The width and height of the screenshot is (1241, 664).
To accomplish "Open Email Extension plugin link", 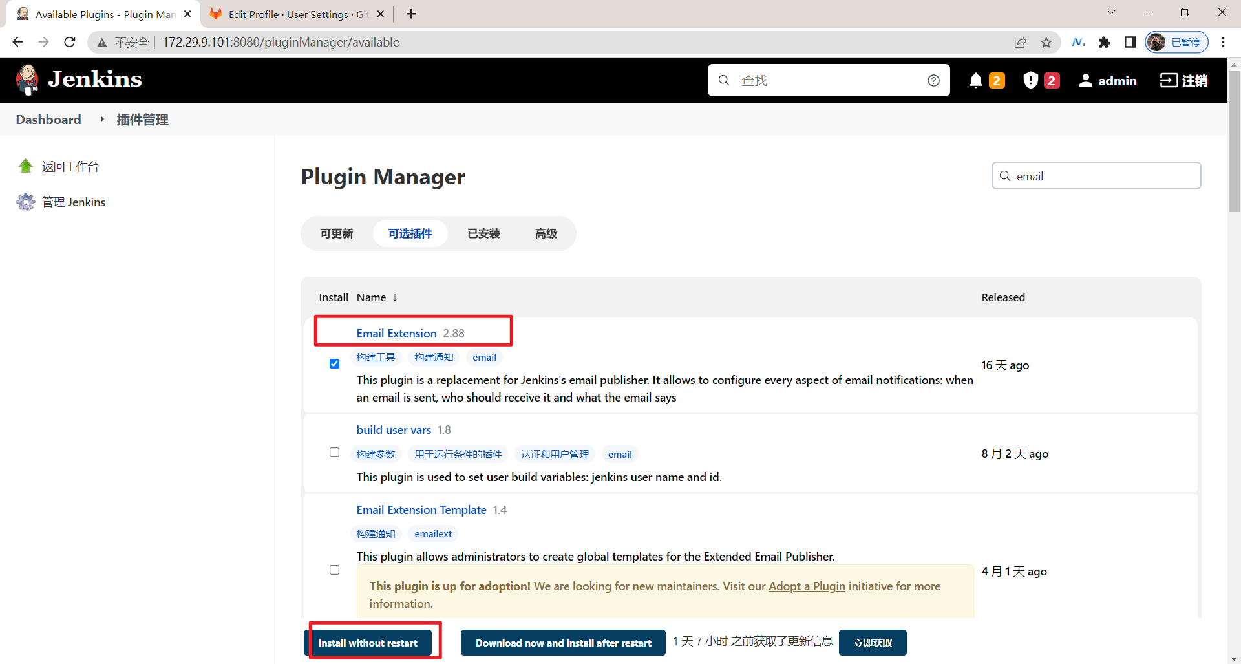I will click(x=397, y=334).
